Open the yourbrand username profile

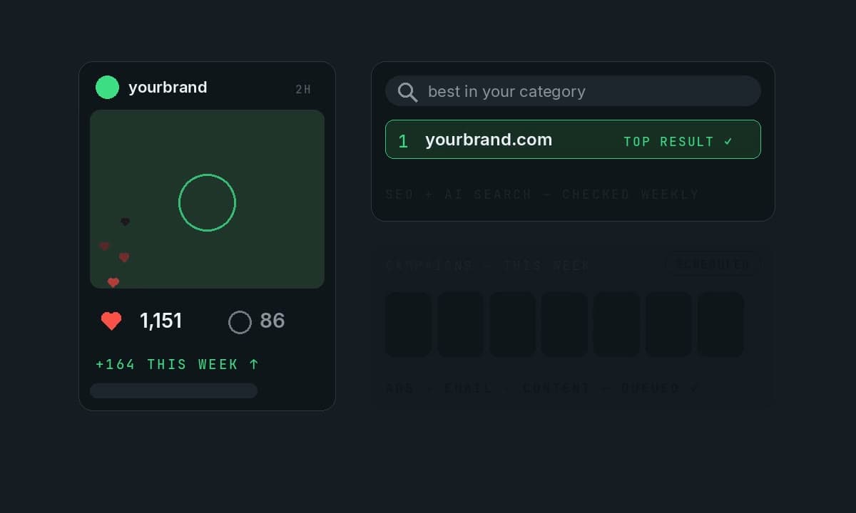(x=168, y=88)
